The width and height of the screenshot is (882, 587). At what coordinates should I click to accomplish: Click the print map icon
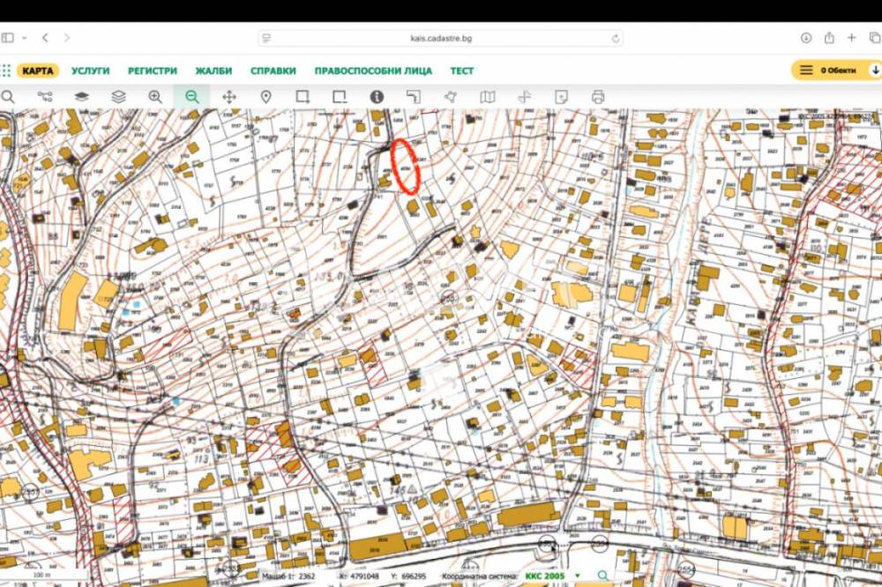598,97
